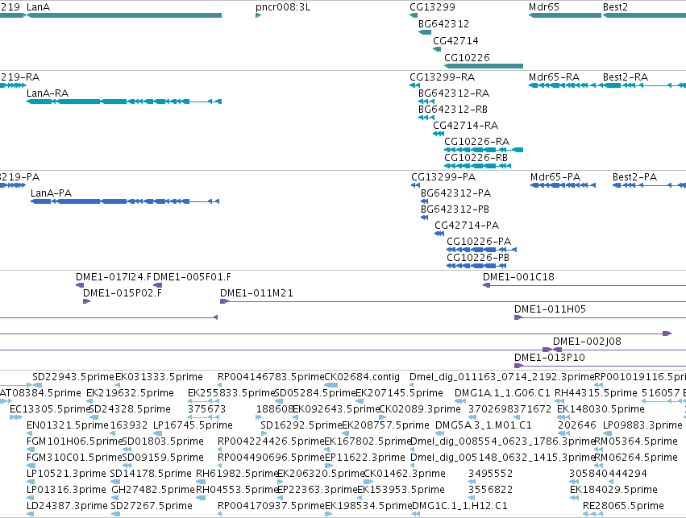Click the Mdr65-RA transcript label

click(554, 77)
